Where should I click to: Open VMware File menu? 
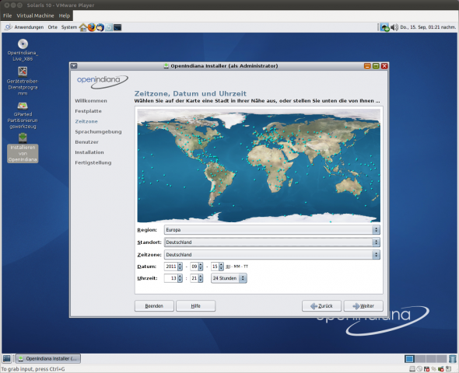click(x=7, y=16)
